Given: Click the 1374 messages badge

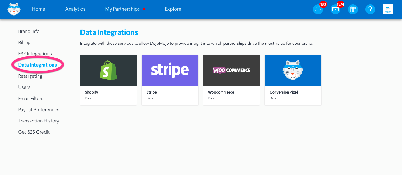Looking at the screenshot, I should (x=340, y=4).
